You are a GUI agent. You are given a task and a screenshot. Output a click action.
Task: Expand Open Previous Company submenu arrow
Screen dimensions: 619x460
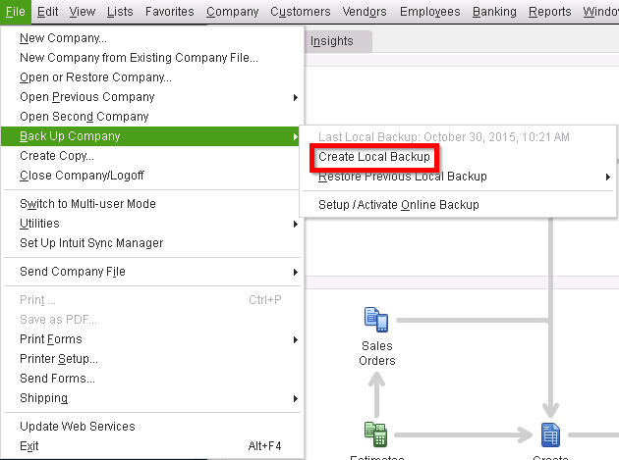point(296,97)
